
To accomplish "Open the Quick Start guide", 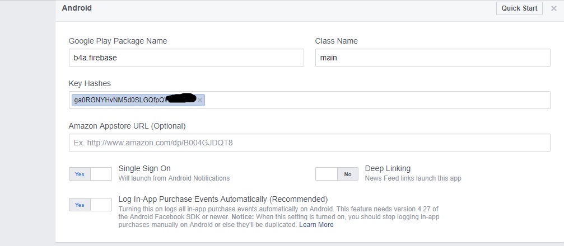I will (519, 8).
